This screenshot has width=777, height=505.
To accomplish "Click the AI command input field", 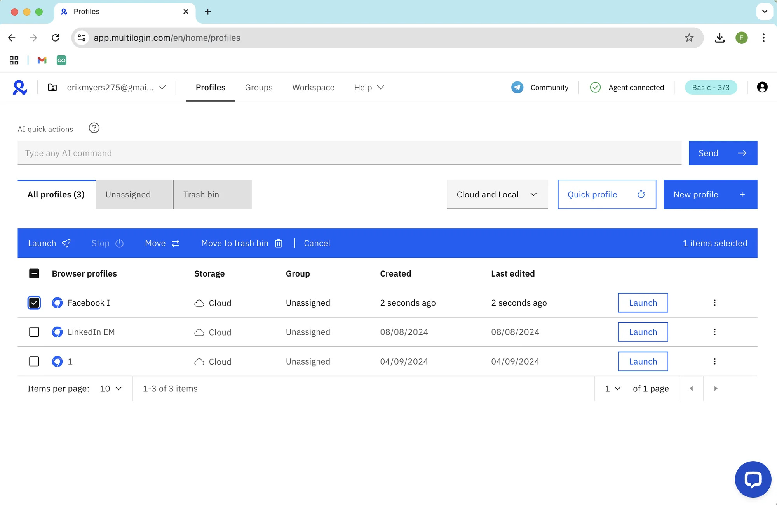I will [349, 153].
